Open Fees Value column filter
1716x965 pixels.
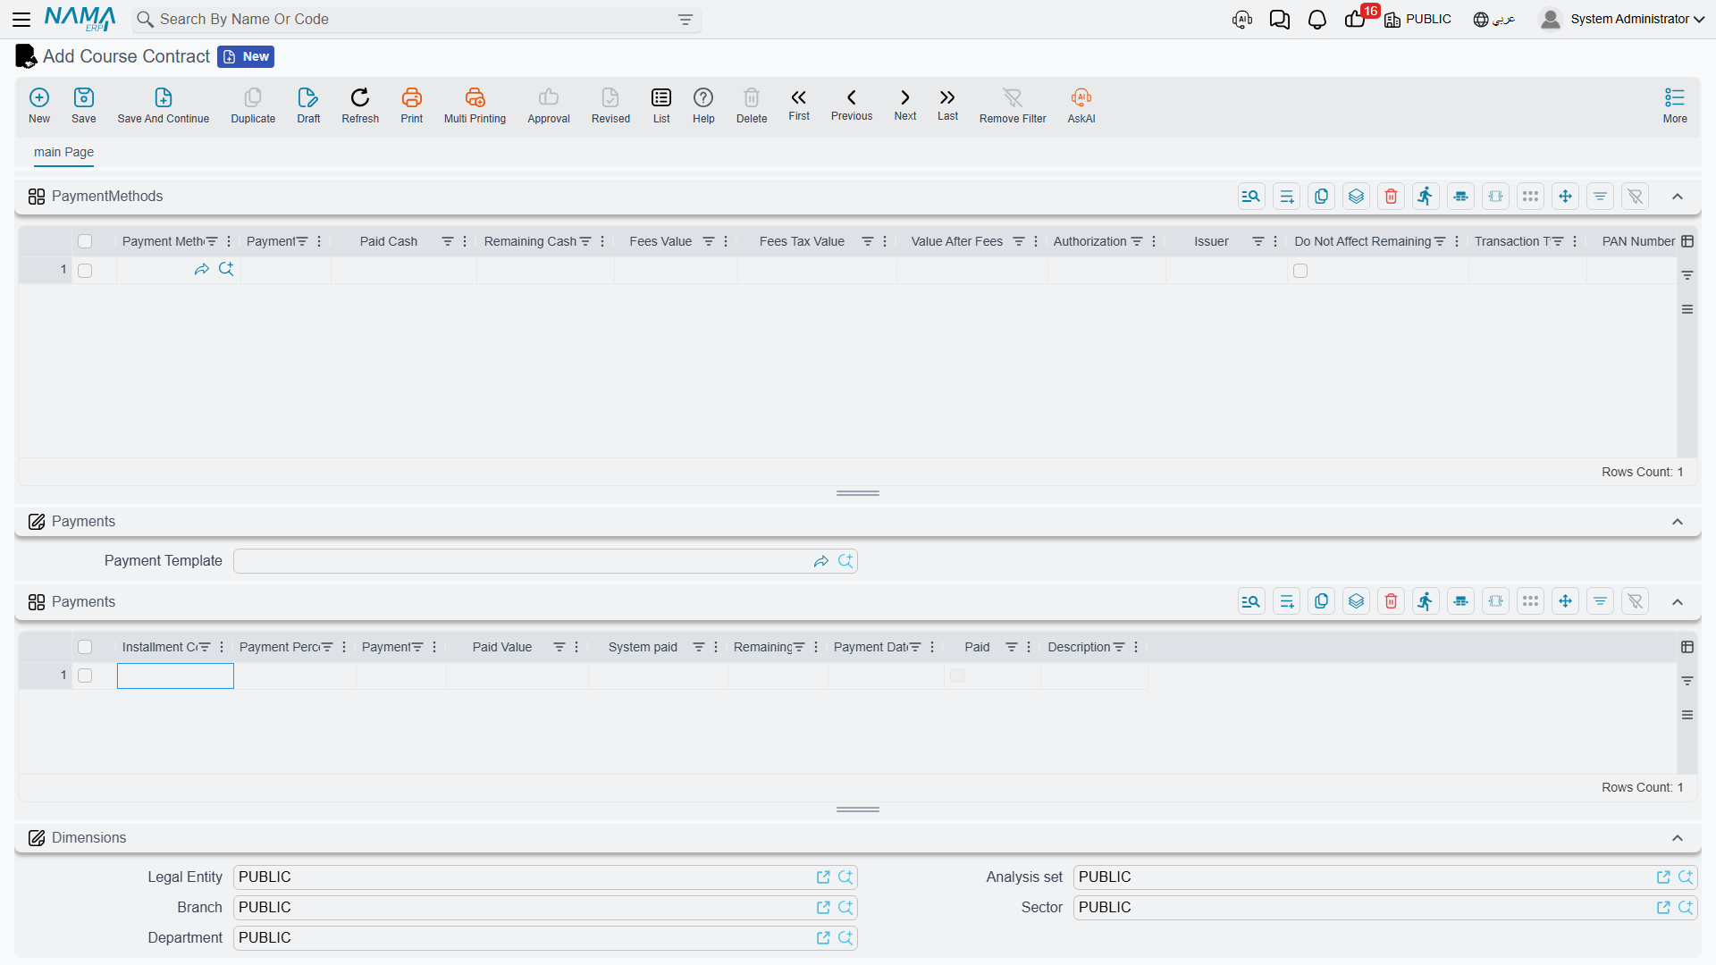tap(708, 241)
